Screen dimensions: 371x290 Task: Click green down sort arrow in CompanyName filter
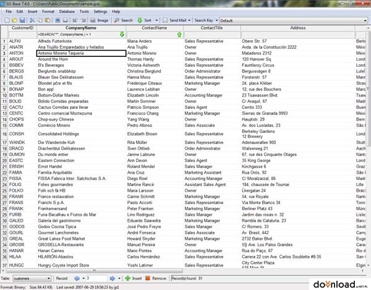tap(122, 35)
